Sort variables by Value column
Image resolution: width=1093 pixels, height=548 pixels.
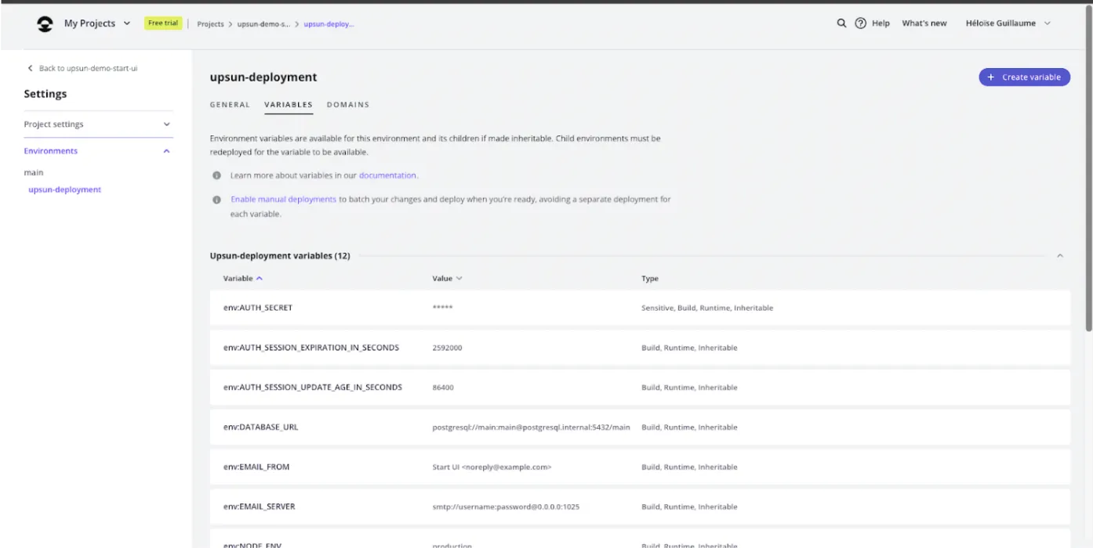coord(447,279)
